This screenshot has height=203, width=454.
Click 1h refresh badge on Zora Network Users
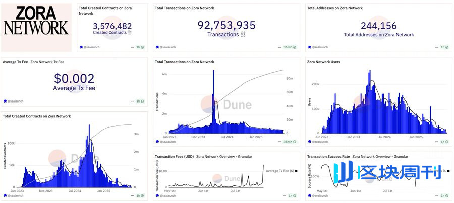(444, 142)
